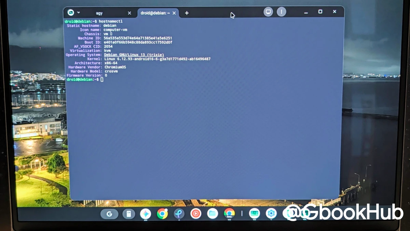Expand the dropdown chevron beside the Terminal icon
The height and width of the screenshot is (231, 410).
coord(79,12)
